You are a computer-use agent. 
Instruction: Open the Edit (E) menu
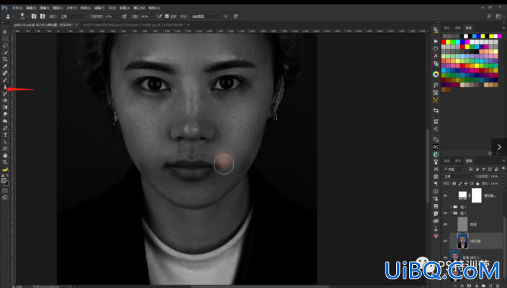pyautogui.click(x=31, y=8)
